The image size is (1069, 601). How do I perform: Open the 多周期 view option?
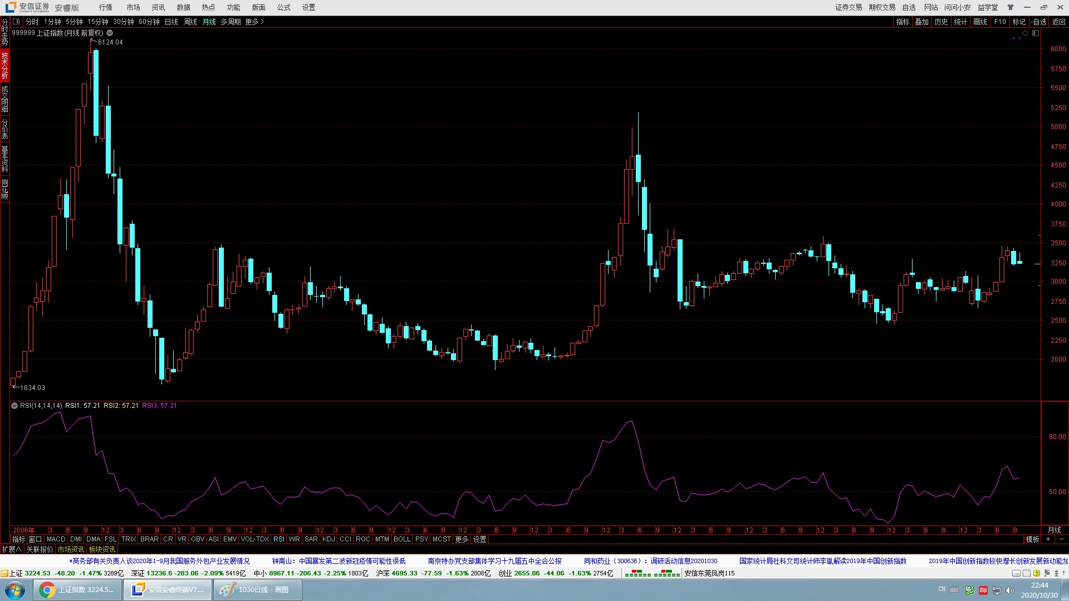pyautogui.click(x=231, y=22)
